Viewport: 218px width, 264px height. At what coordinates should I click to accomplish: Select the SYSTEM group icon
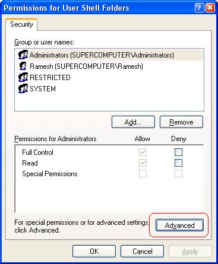pyautogui.click(x=23, y=88)
